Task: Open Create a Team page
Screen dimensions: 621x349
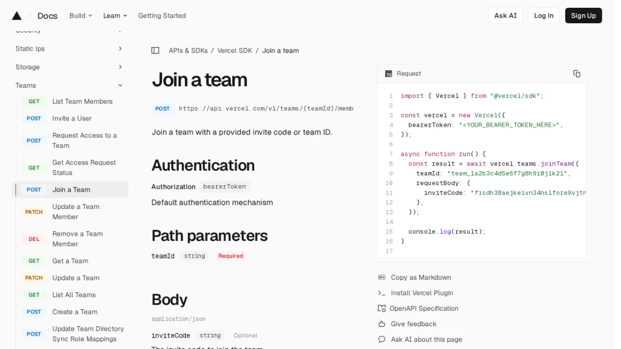Action: (x=75, y=312)
